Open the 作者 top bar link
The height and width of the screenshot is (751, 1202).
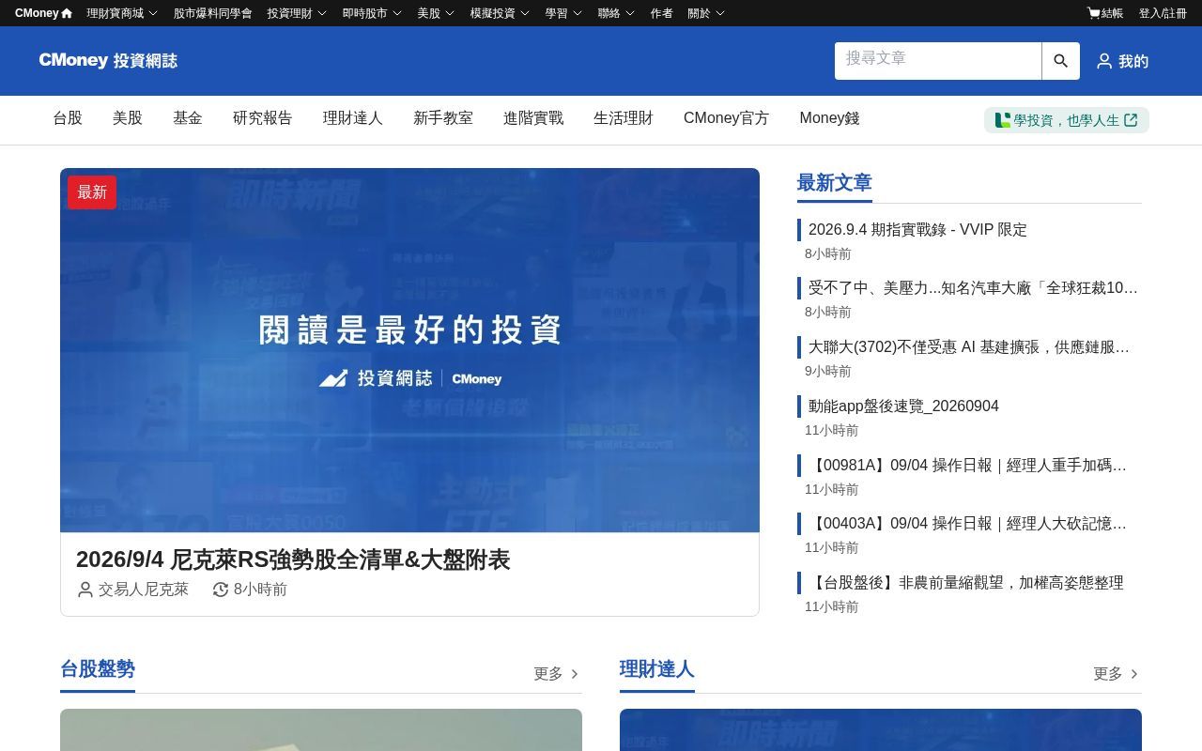tap(661, 13)
